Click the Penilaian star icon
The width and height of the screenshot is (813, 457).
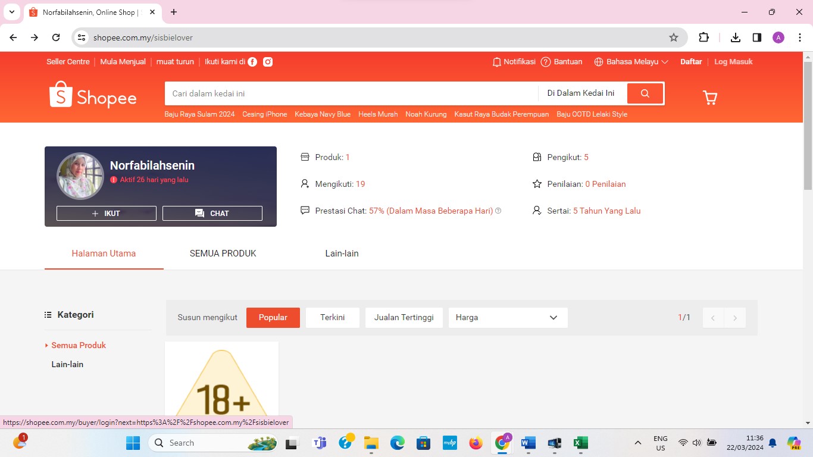(537, 184)
